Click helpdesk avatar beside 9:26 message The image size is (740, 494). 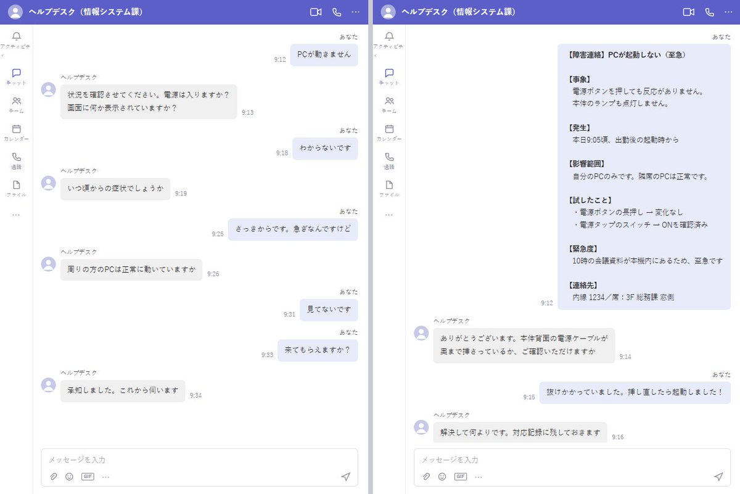48,264
